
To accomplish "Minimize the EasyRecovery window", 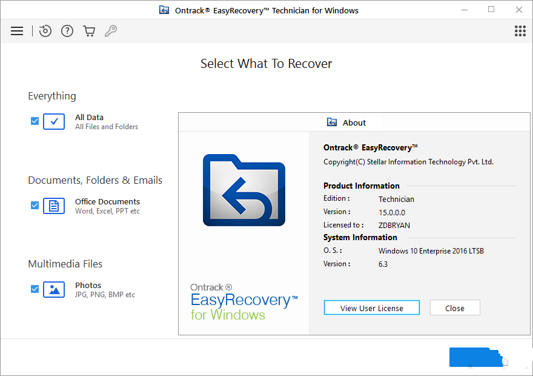I will pyautogui.click(x=465, y=10).
